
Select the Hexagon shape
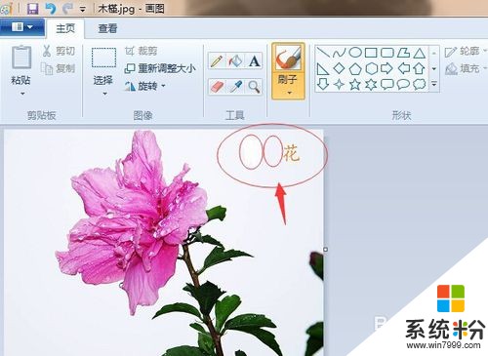(371, 68)
